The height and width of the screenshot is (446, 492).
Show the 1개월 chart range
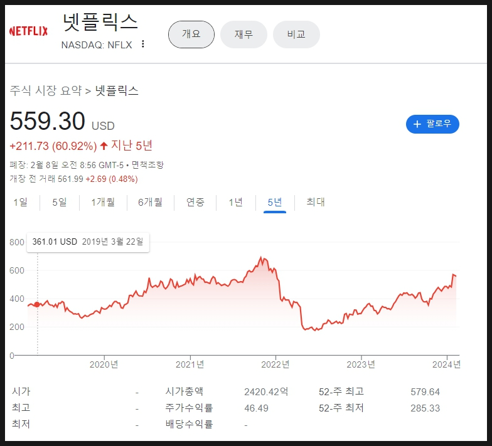pyautogui.click(x=103, y=202)
